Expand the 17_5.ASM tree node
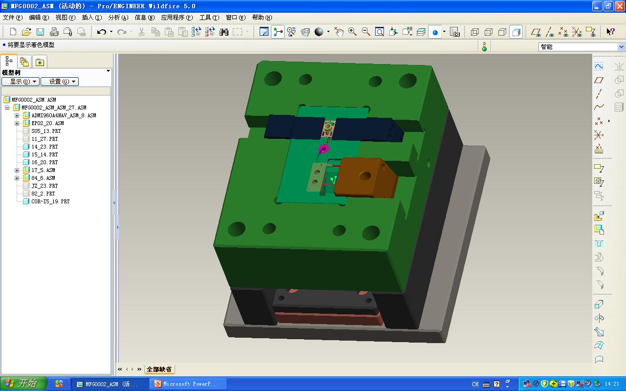This screenshot has height=391, width=626. click(x=17, y=170)
